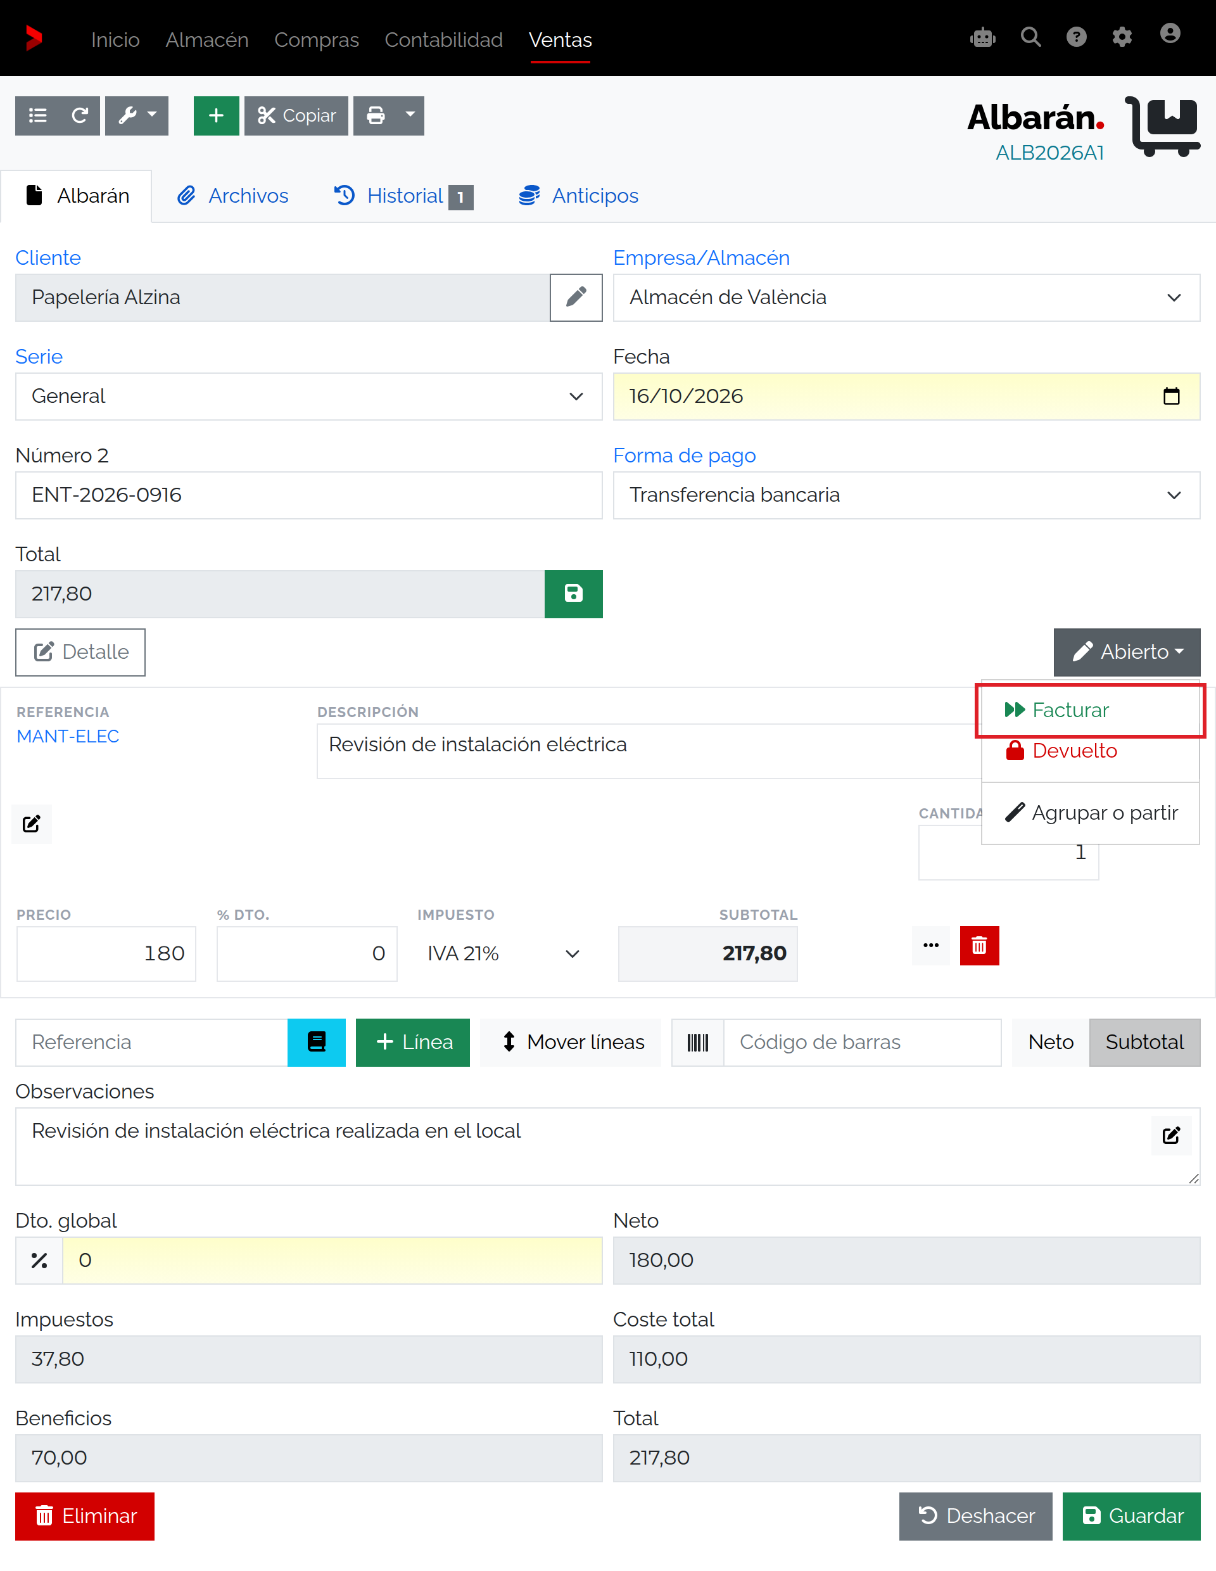This screenshot has width=1216, height=1571.
Task: Open MANT-ELEC reference link
Action: [x=68, y=736]
